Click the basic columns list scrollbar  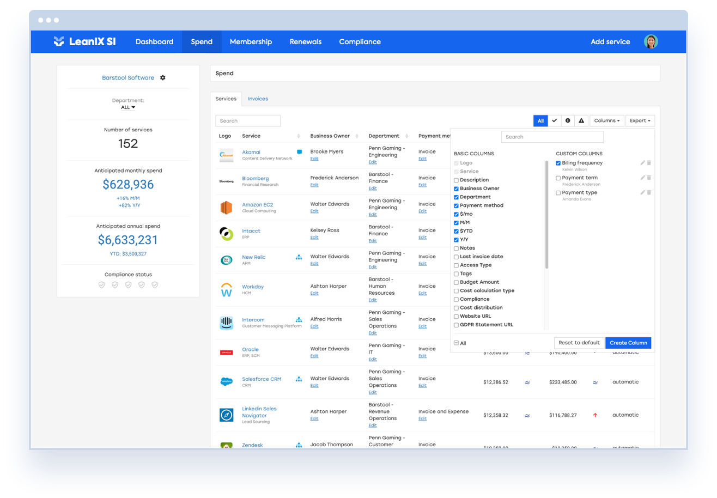point(546,215)
